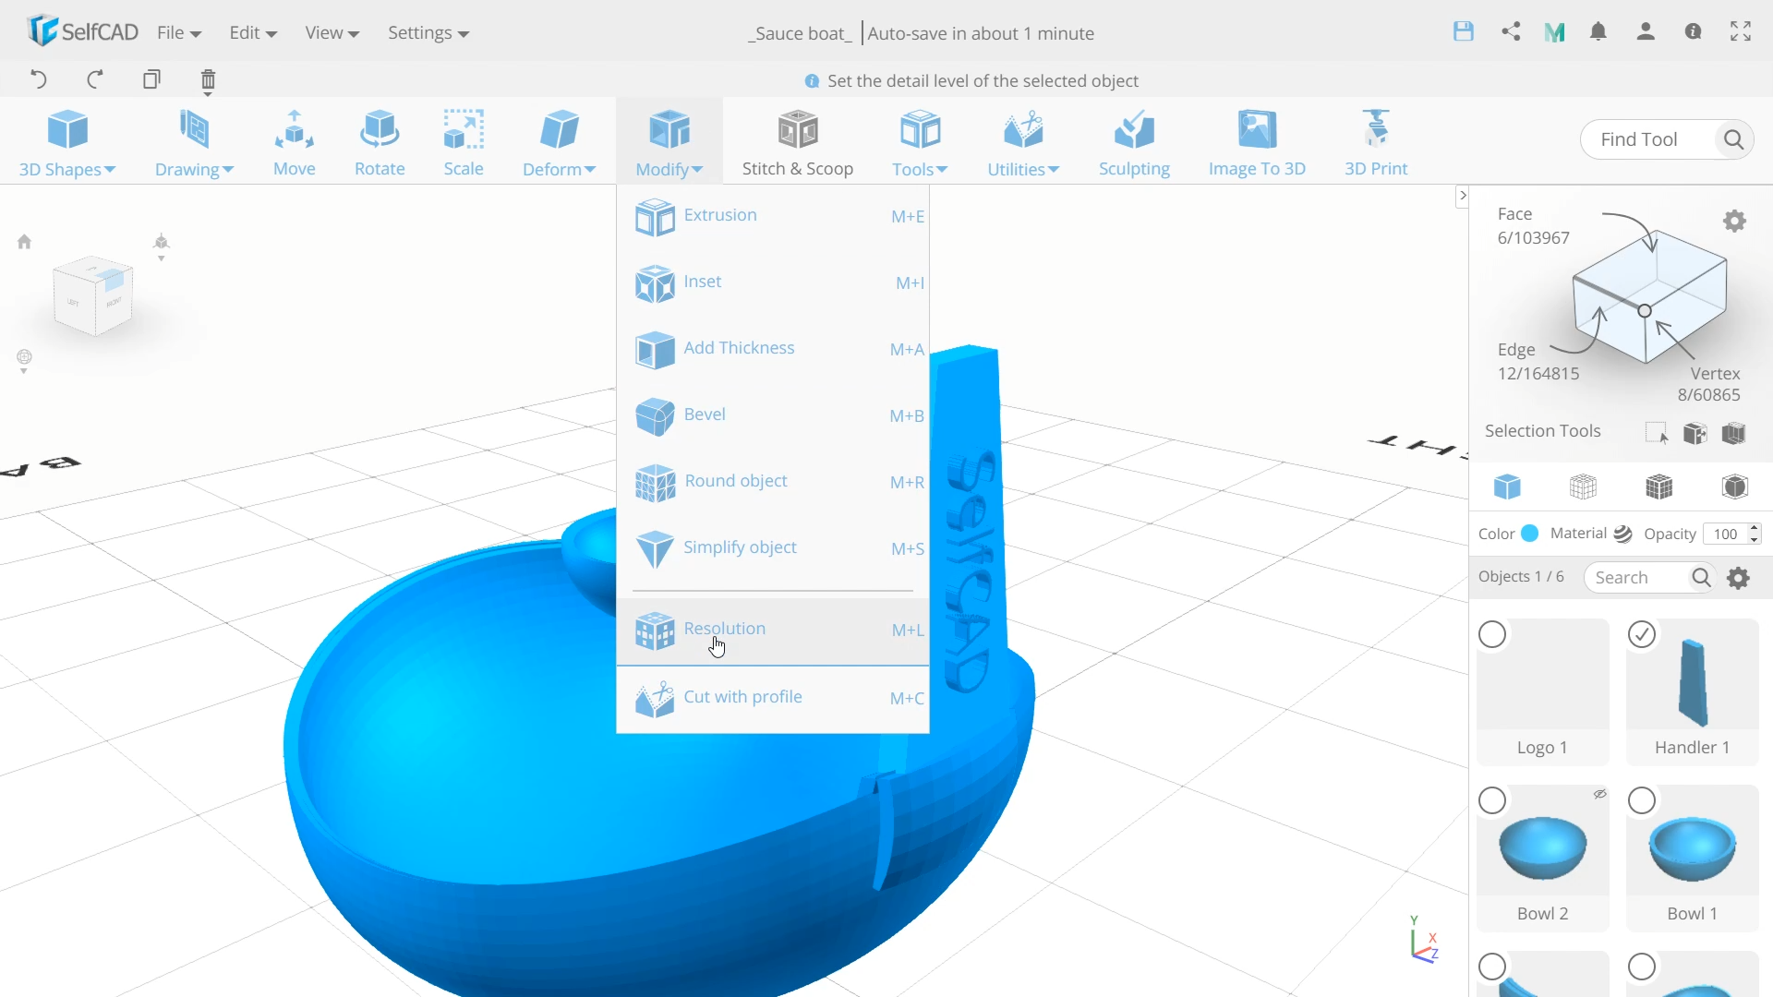
Task: Open the Material selector icon
Action: [x=1622, y=534]
